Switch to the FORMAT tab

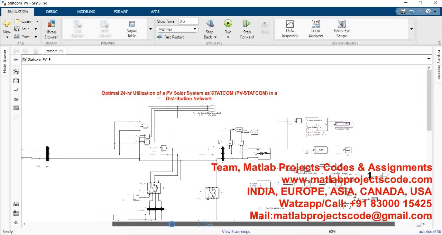pos(120,11)
